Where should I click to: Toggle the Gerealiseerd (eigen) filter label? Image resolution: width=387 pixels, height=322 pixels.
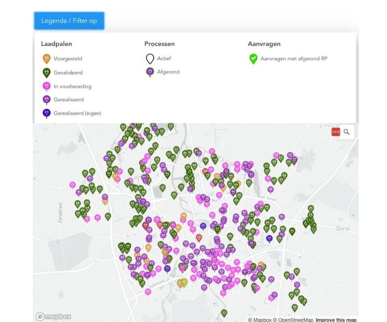coord(77,113)
